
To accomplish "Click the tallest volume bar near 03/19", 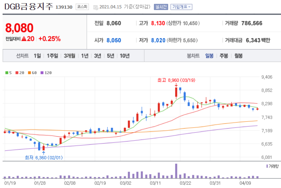I will 176,171.
